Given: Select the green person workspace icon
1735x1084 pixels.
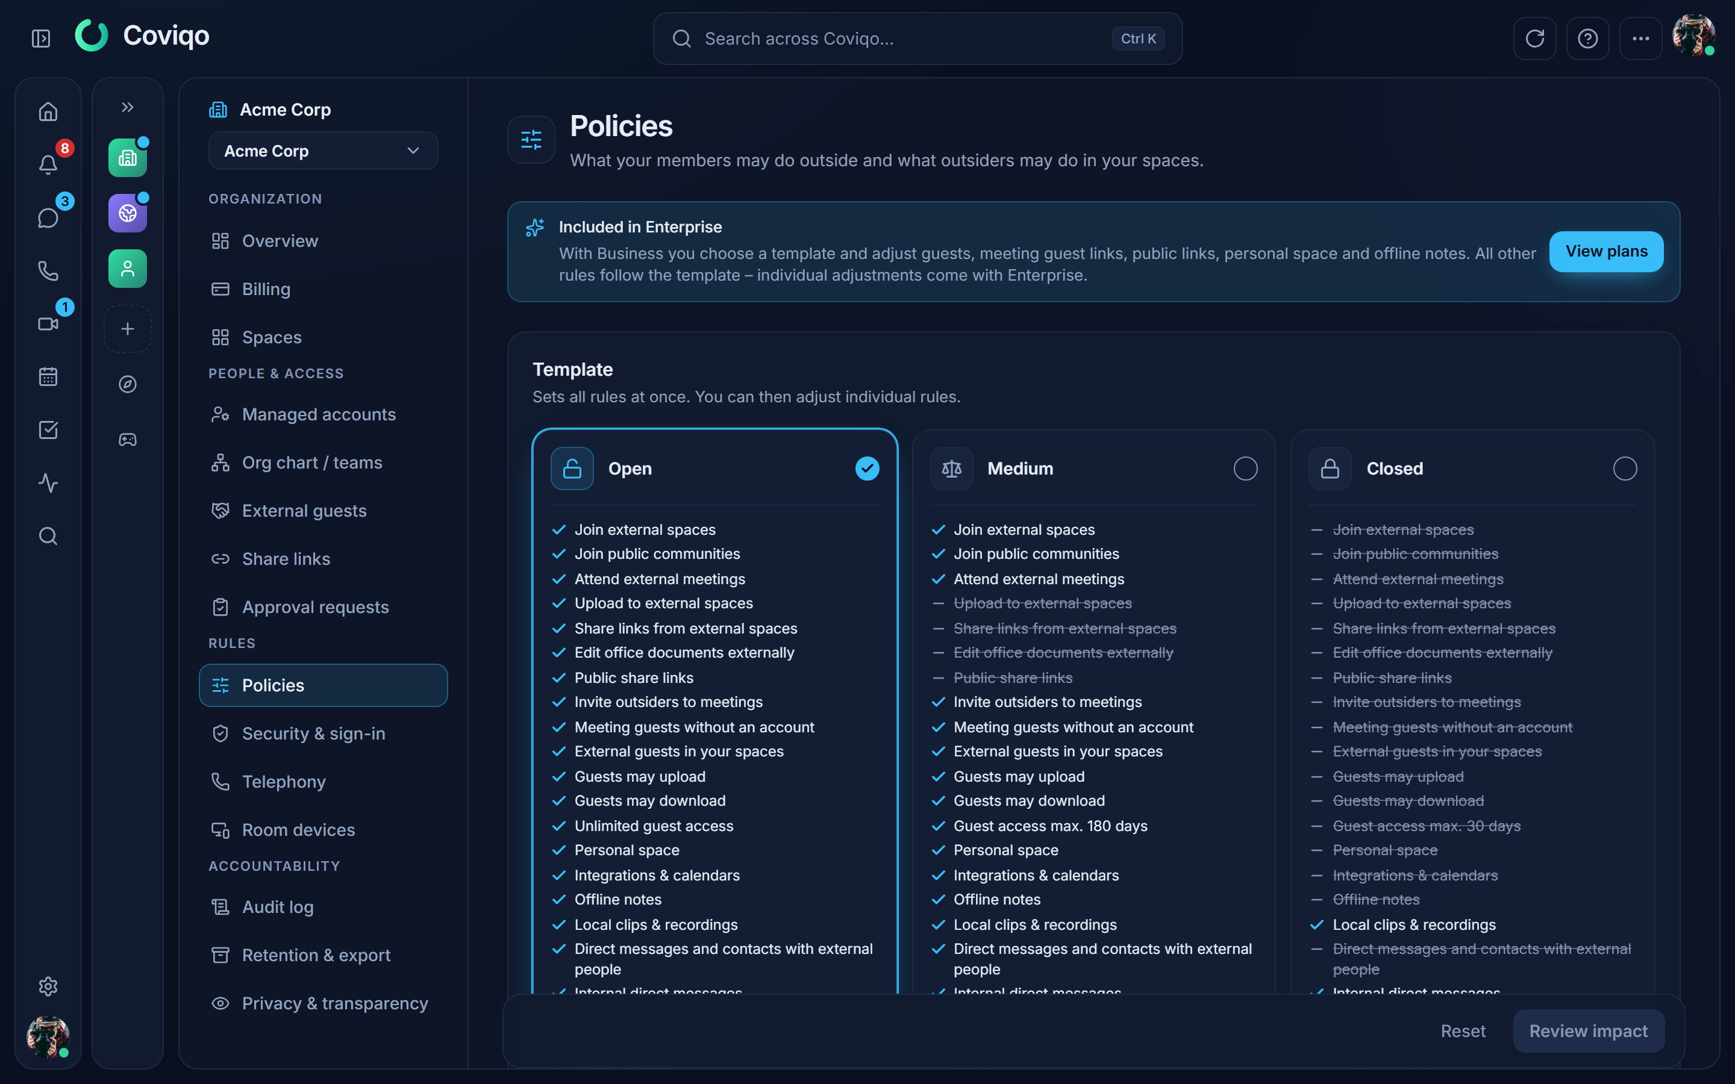Looking at the screenshot, I should click(x=128, y=269).
